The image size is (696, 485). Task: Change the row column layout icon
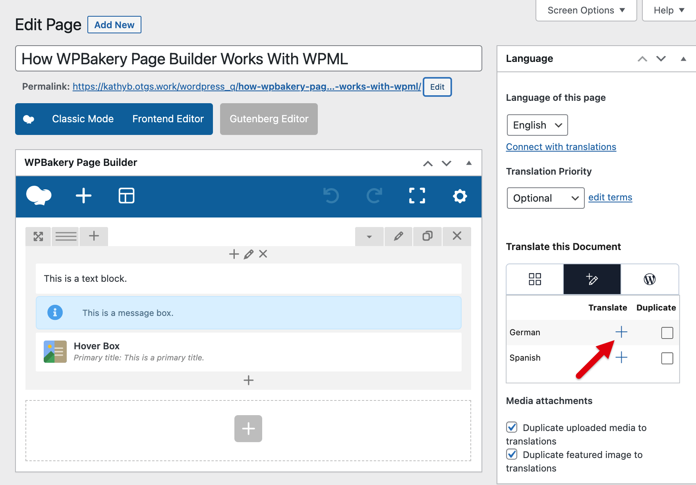pos(66,237)
